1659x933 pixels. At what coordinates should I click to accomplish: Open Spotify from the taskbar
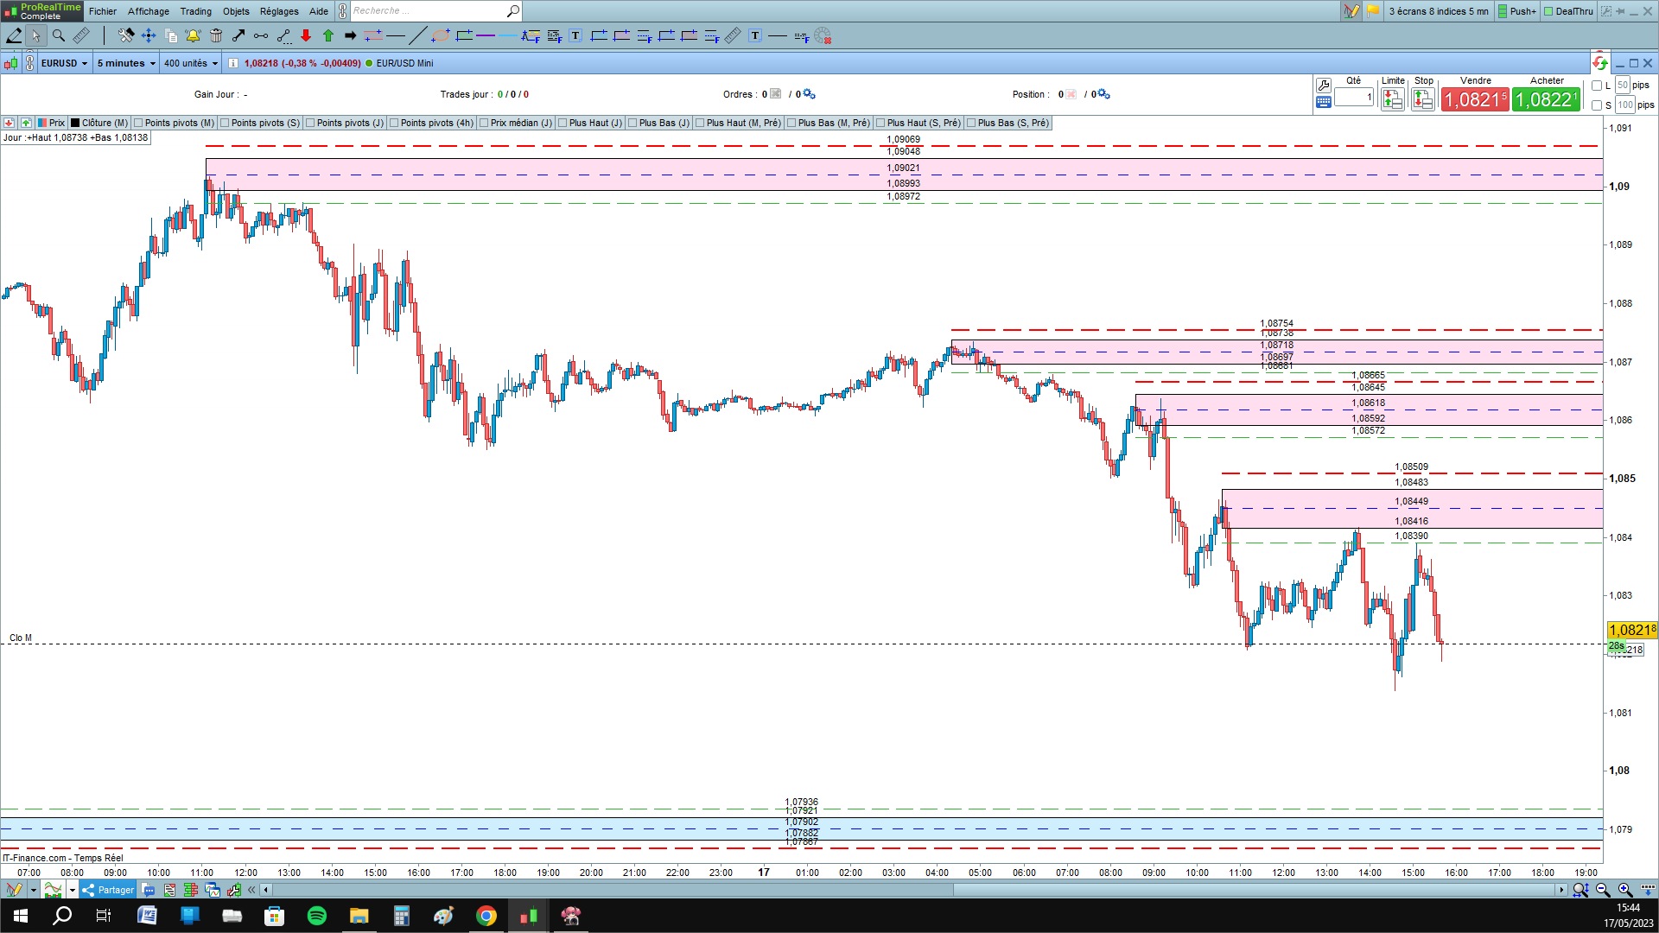(316, 916)
